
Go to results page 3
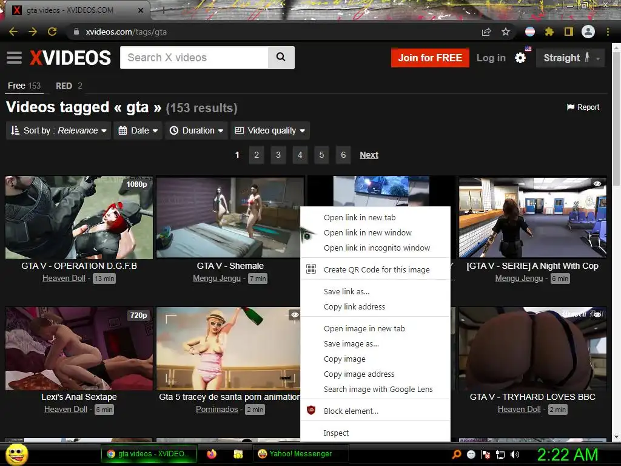pos(278,155)
